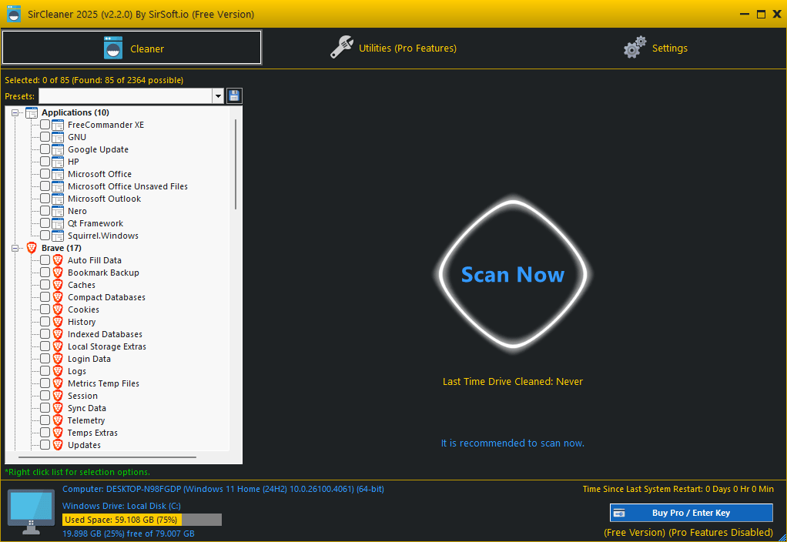Click the Microsoft Office item icon
Screen dimensions: 787x542
pos(58,174)
